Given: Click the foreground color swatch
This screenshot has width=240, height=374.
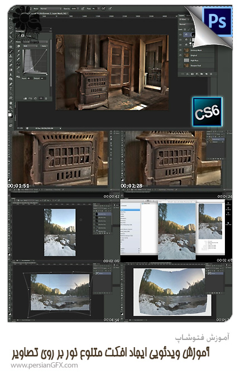Looking at the screenshot, I should (x=10, y=115).
